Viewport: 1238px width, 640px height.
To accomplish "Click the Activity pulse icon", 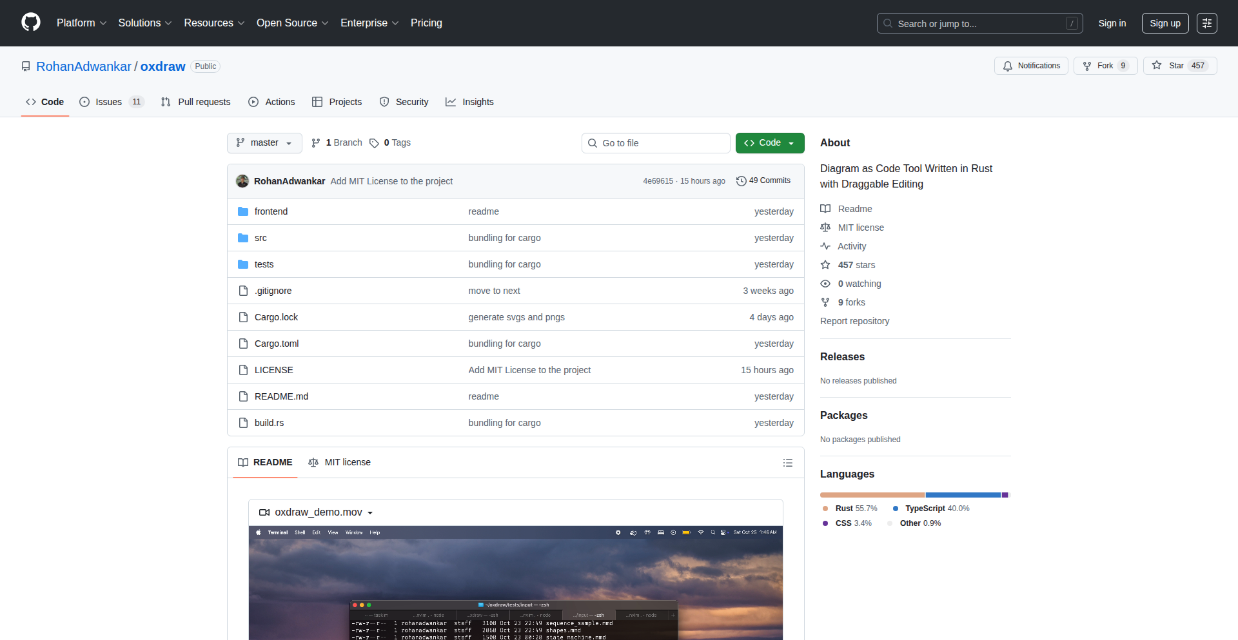I will (x=826, y=246).
